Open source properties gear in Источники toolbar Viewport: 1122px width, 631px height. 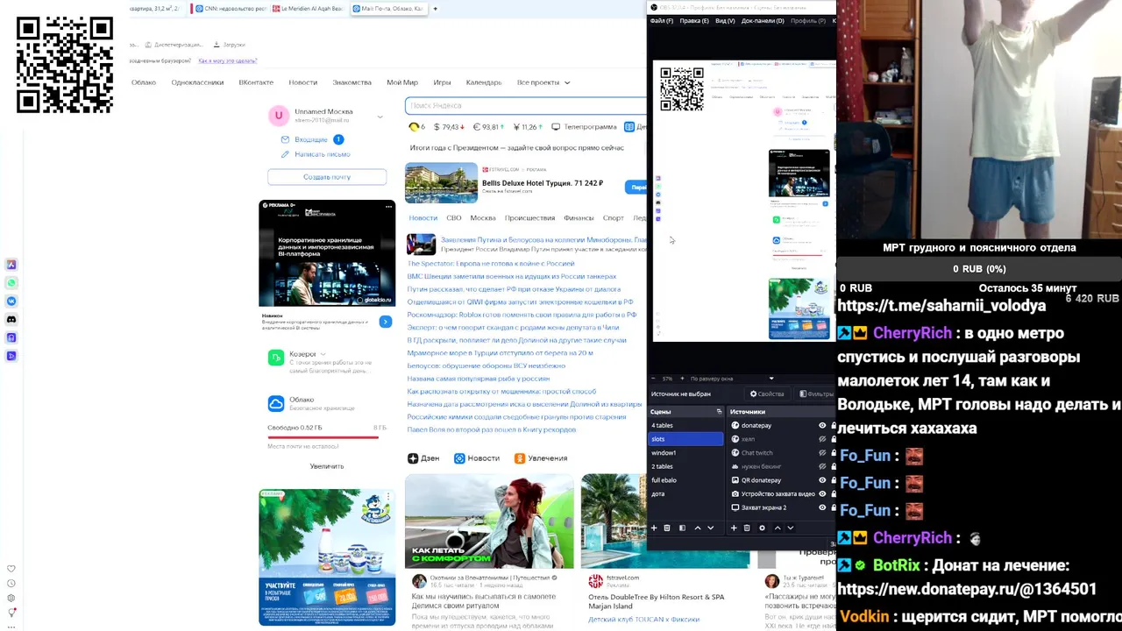[x=762, y=528]
